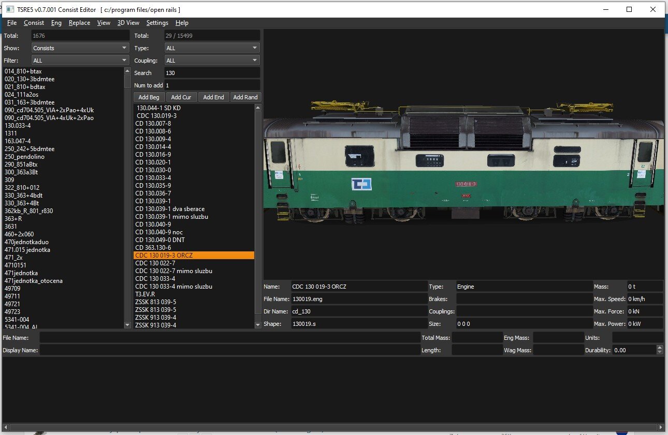Select highlighted engine CDC 130 019-3 ORCZ
The width and height of the screenshot is (668, 435).
(x=194, y=256)
